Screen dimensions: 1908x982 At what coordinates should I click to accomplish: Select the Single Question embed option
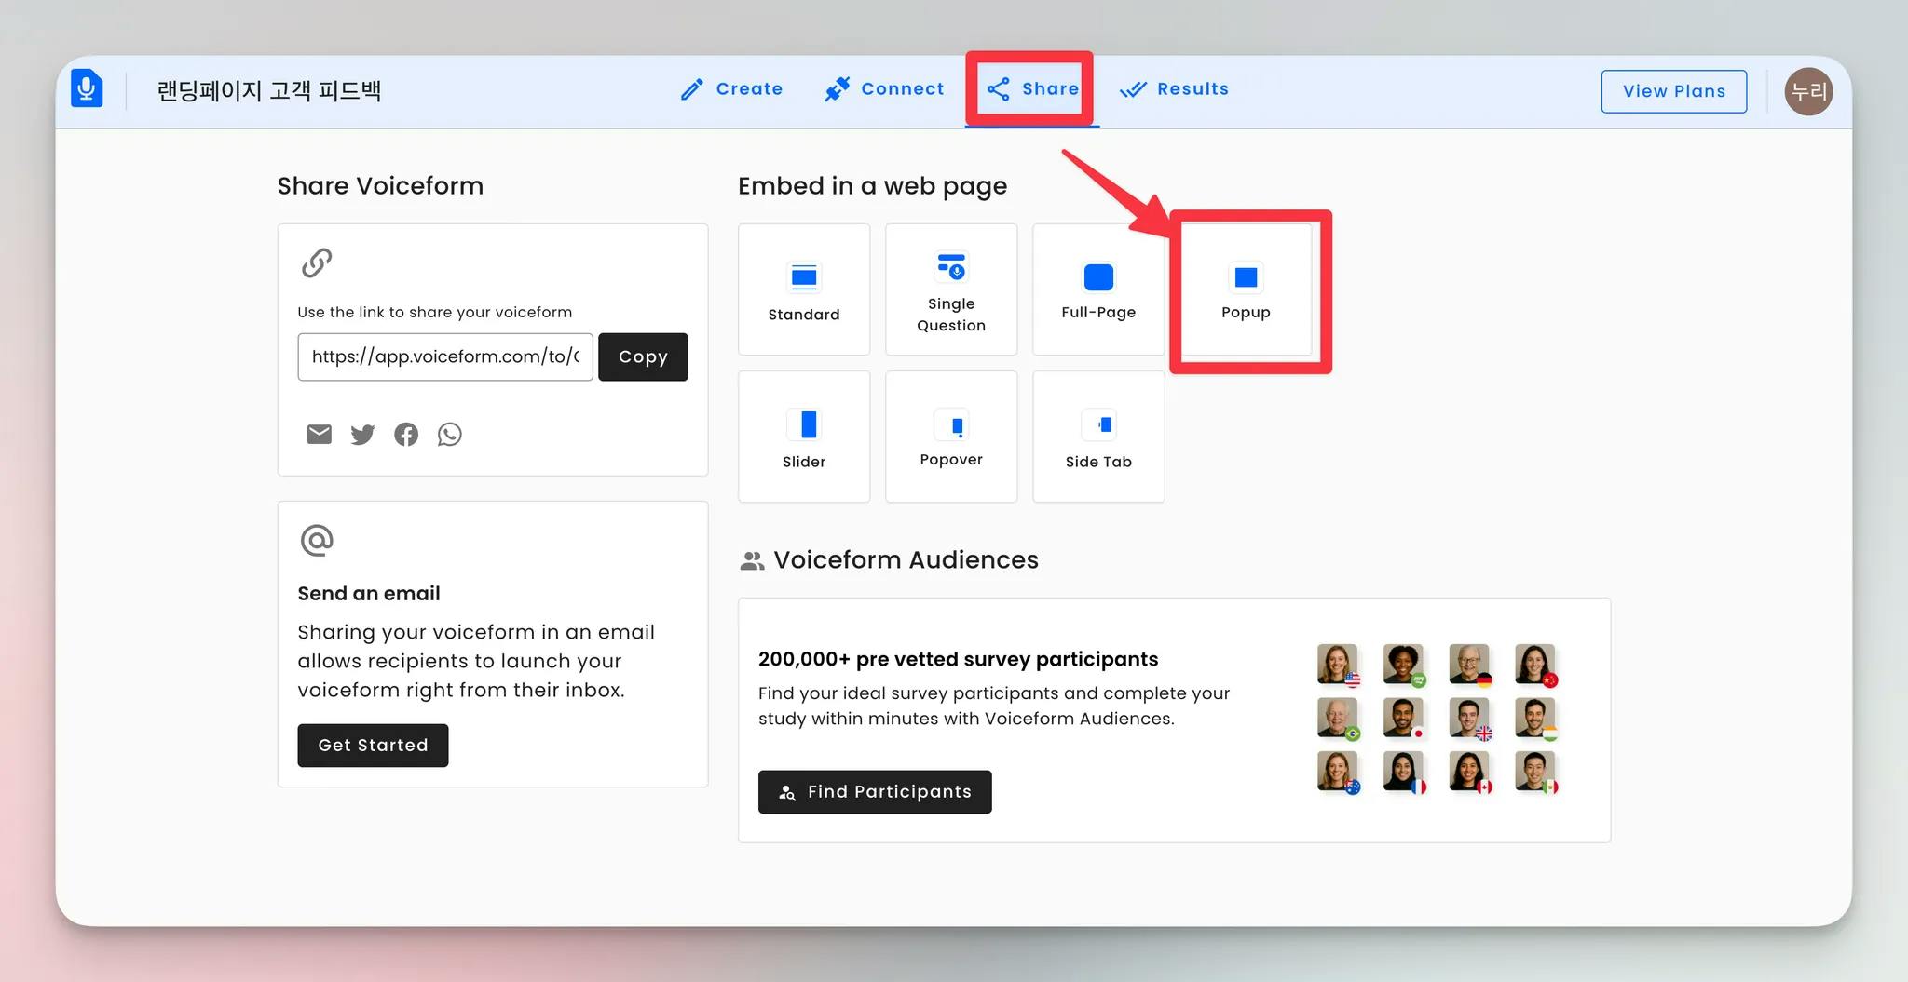click(951, 289)
